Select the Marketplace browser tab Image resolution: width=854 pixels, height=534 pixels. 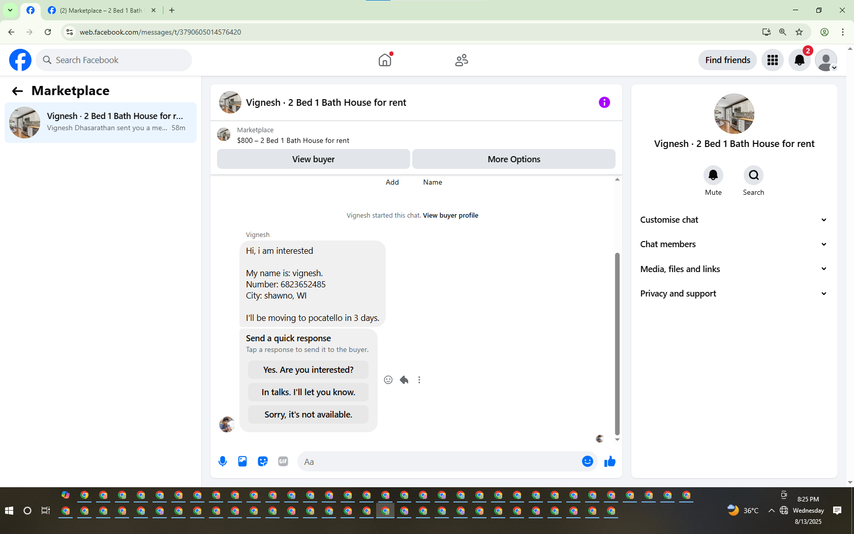pos(101,10)
